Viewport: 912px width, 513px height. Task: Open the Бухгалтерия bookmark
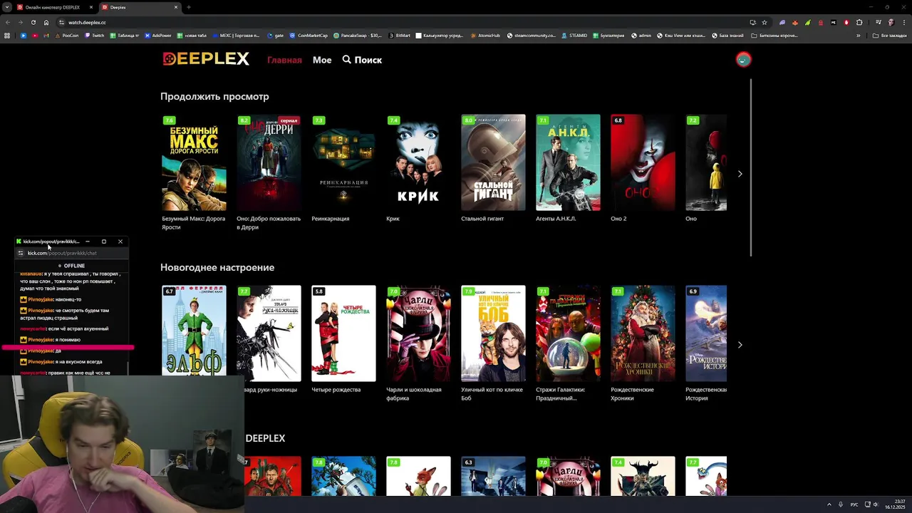608,36
